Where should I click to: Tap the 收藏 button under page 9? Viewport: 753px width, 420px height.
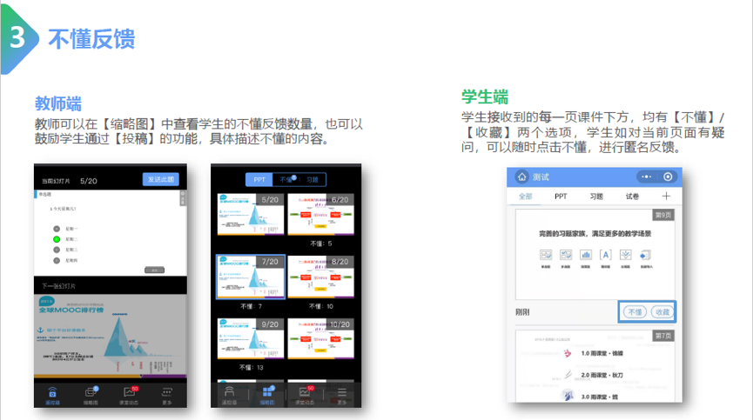tap(662, 312)
